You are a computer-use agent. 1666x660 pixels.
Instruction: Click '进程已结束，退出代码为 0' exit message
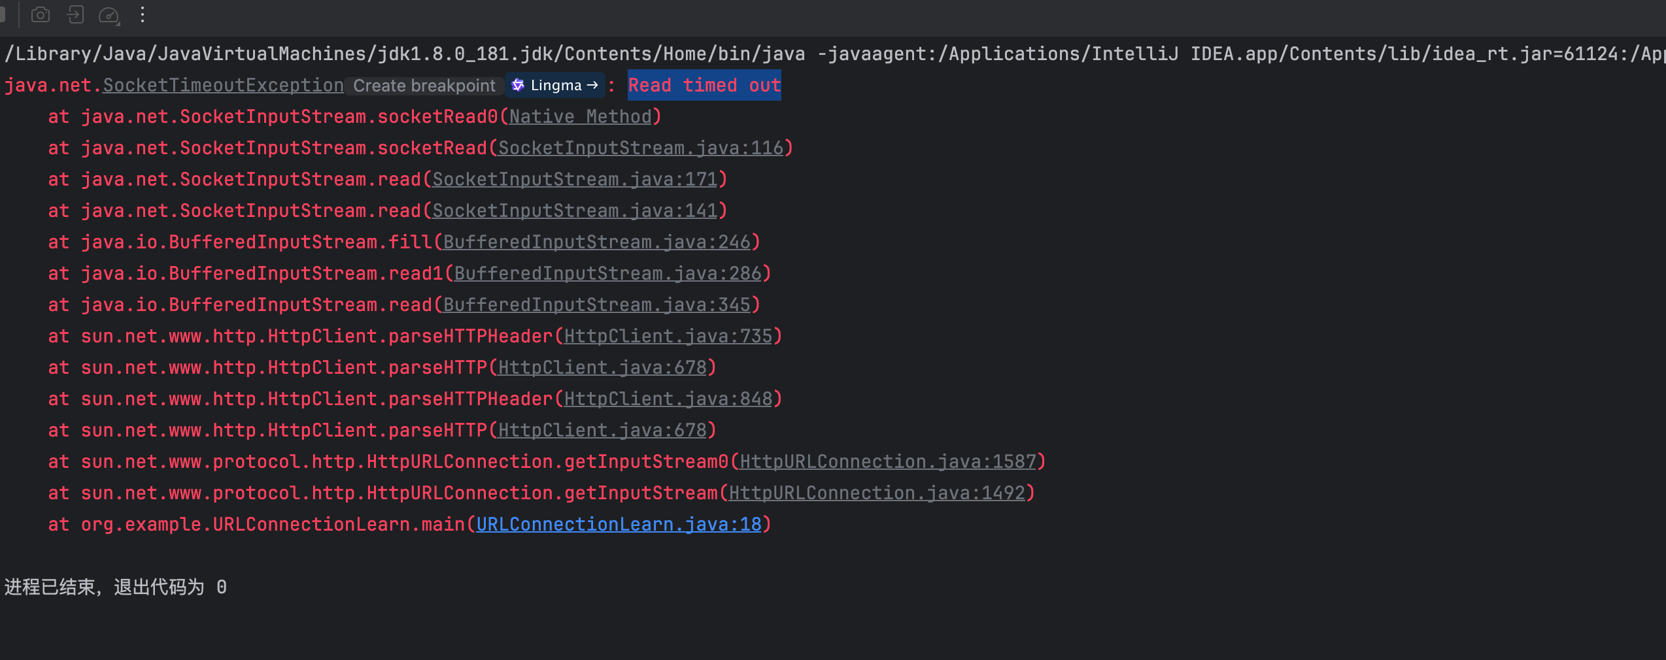(x=116, y=587)
